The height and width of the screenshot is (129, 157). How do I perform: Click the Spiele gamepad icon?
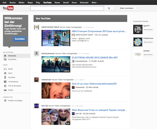point(5,90)
